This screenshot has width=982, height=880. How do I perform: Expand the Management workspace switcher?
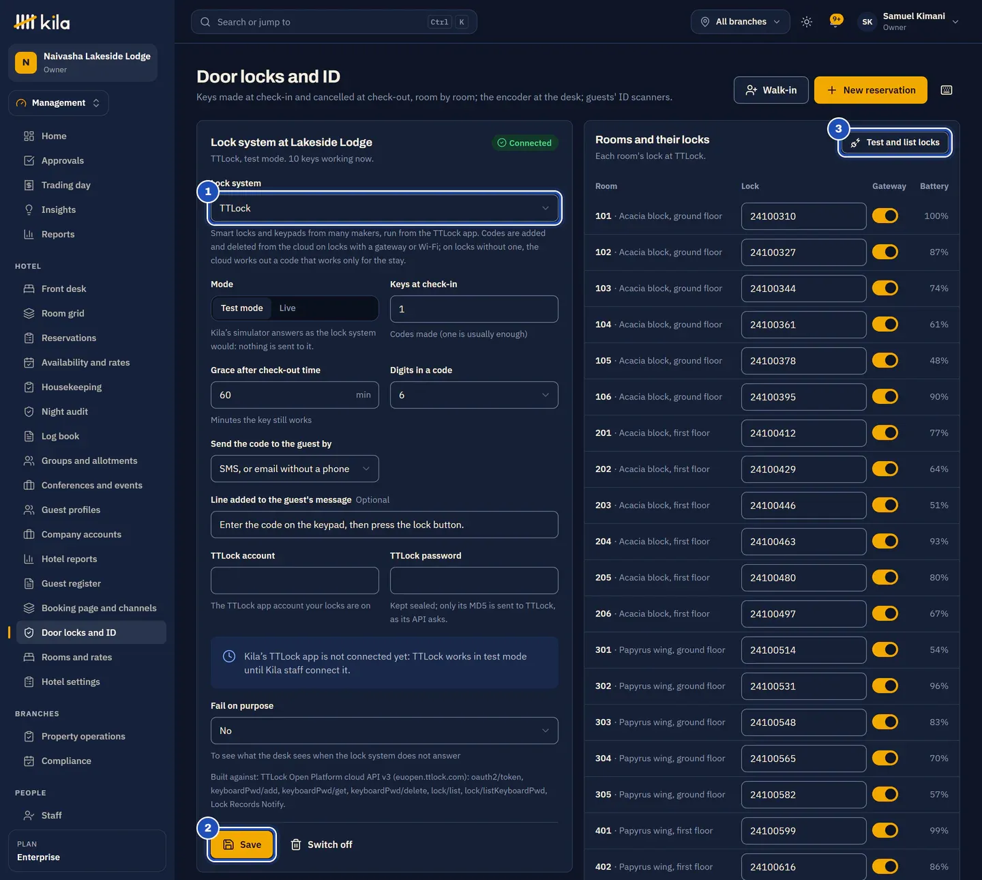click(59, 103)
